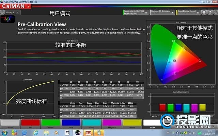Click the taskbar clock showing 15:21

[209, 131]
